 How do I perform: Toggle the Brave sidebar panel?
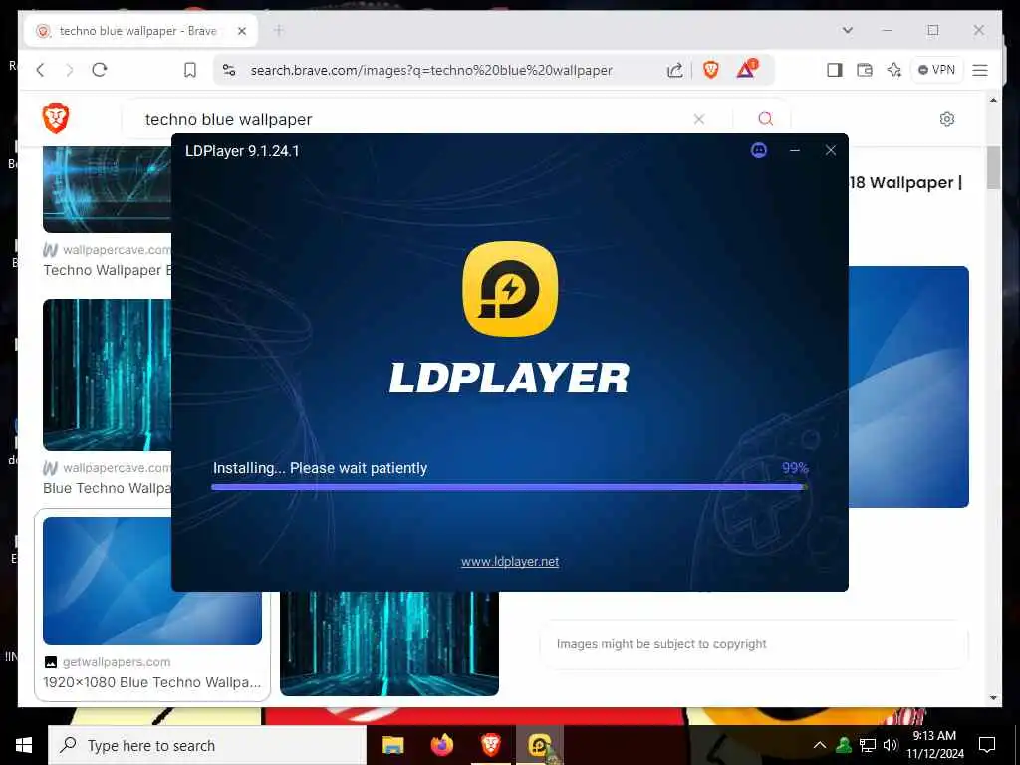835,70
